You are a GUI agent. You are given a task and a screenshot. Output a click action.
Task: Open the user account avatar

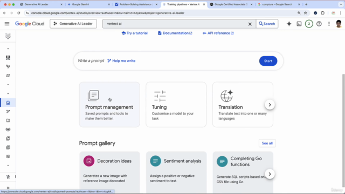[x=339, y=24]
